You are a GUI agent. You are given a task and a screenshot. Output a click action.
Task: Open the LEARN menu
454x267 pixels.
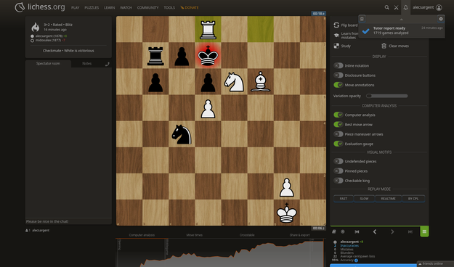[110, 8]
